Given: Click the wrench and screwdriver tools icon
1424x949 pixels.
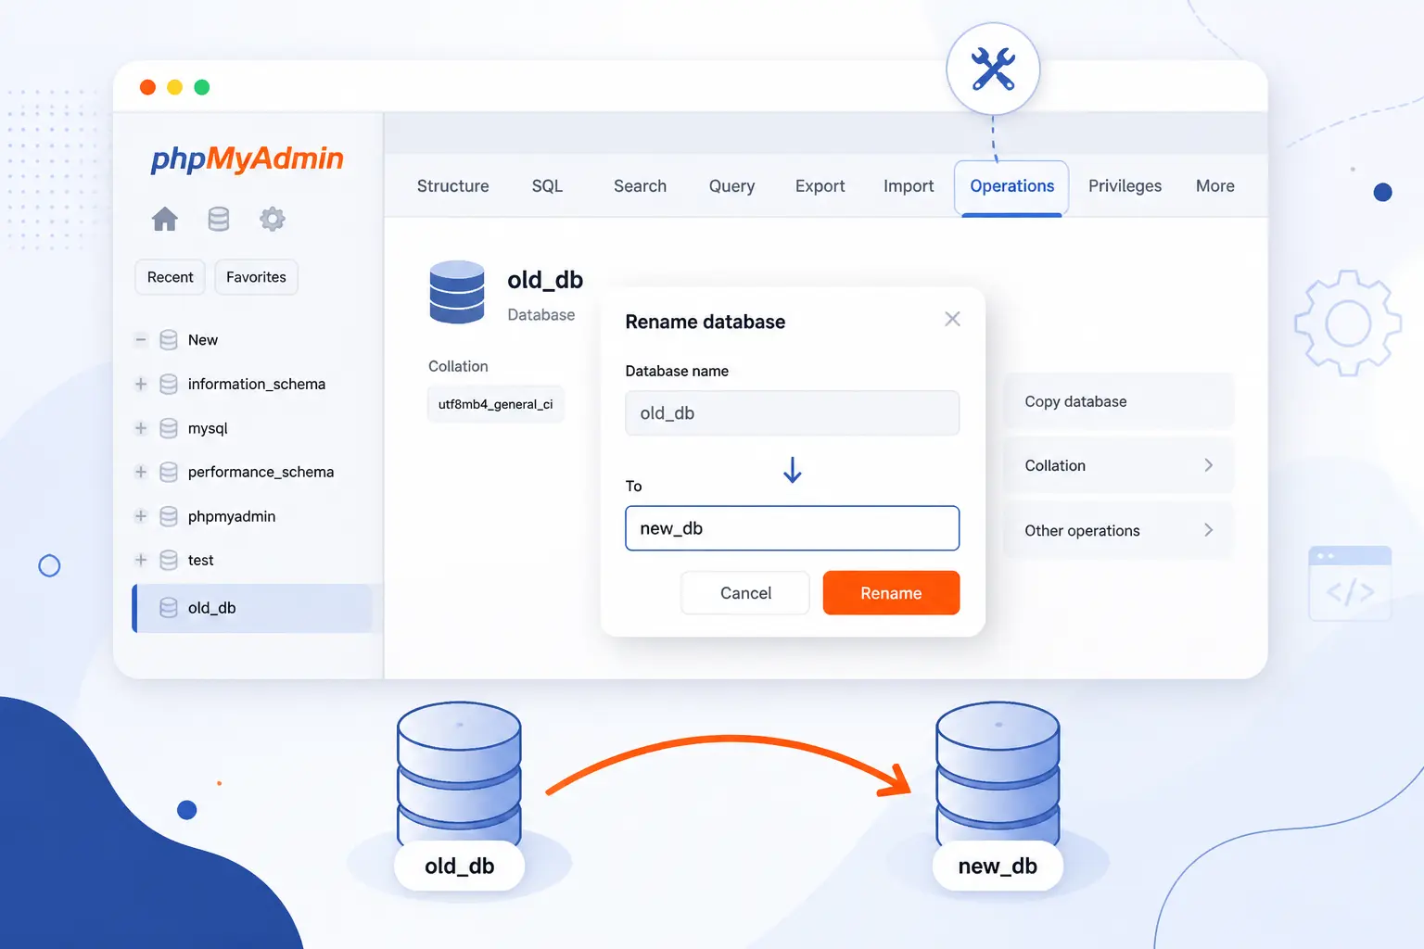Looking at the screenshot, I should tap(993, 70).
